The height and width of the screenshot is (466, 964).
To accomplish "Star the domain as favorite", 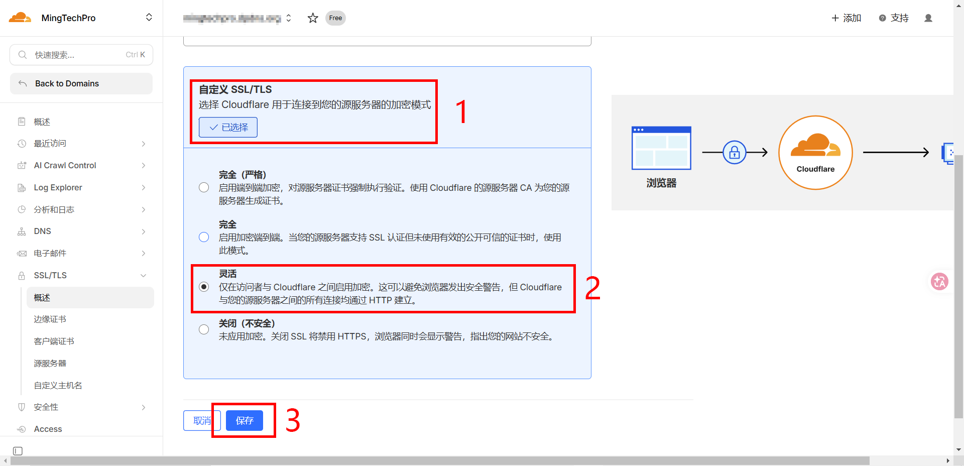I will click(x=313, y=18).
